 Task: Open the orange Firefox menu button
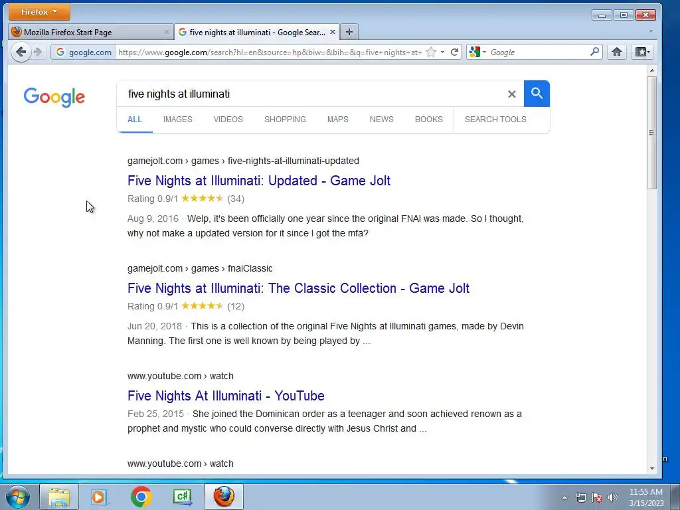39,12
